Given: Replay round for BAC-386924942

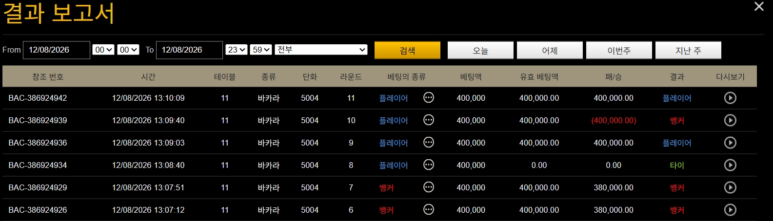Looking at the screenshot, I should click(x=730, y=98).
